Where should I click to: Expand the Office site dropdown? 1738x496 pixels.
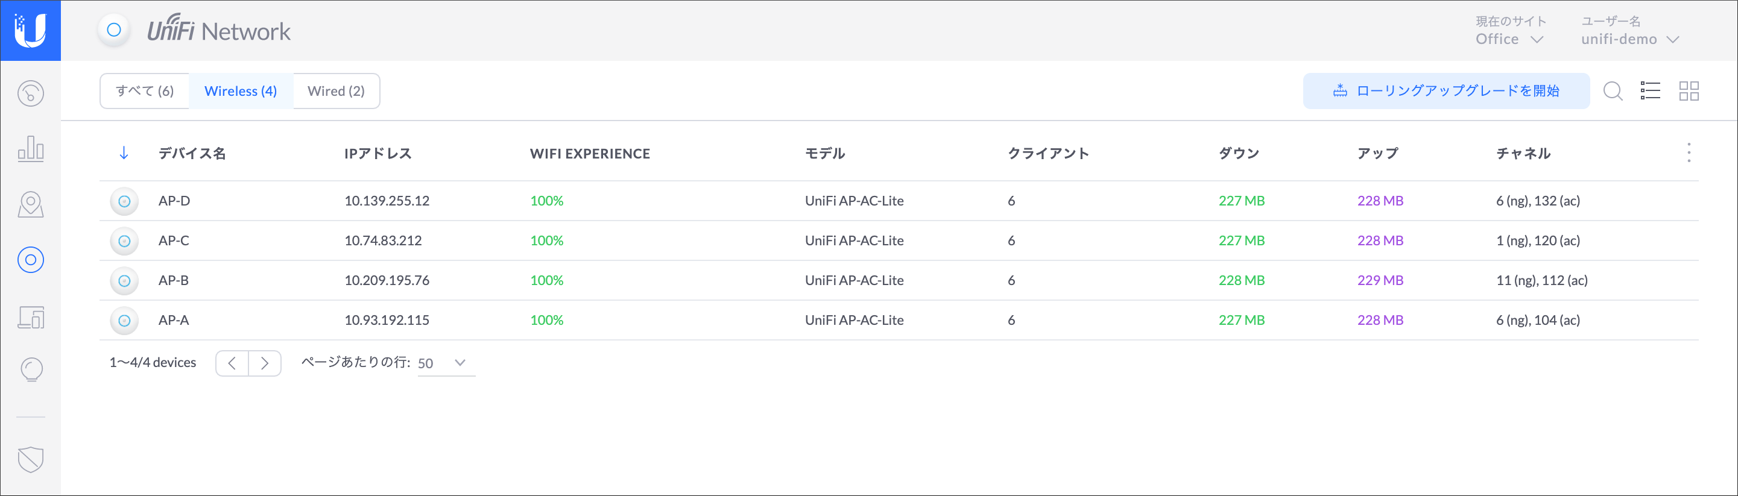(x=1509, y=39)
